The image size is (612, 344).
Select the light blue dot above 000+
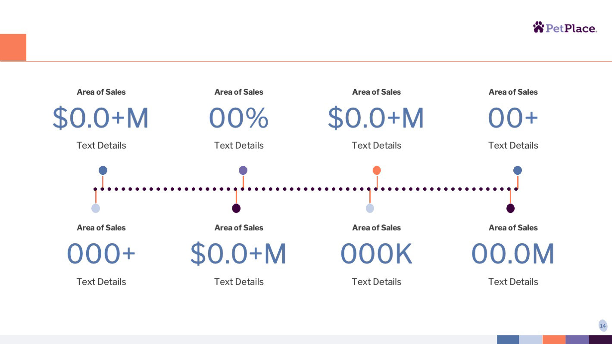(96, 208)
